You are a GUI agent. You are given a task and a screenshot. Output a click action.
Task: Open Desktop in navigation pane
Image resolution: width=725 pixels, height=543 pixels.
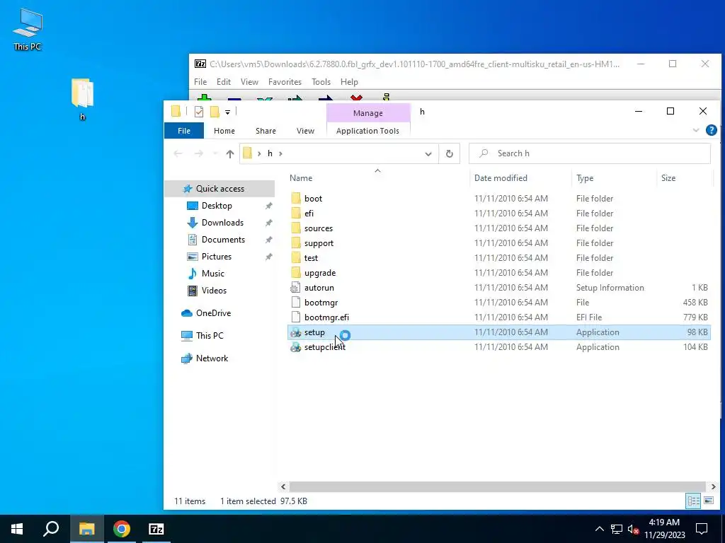(x=217, y=206)
